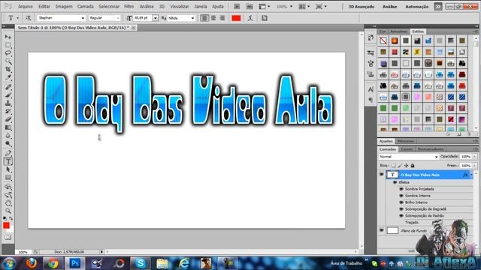Open the Paragraph panel icon in dock
The image size is (481, 270).
coord(371,100)
